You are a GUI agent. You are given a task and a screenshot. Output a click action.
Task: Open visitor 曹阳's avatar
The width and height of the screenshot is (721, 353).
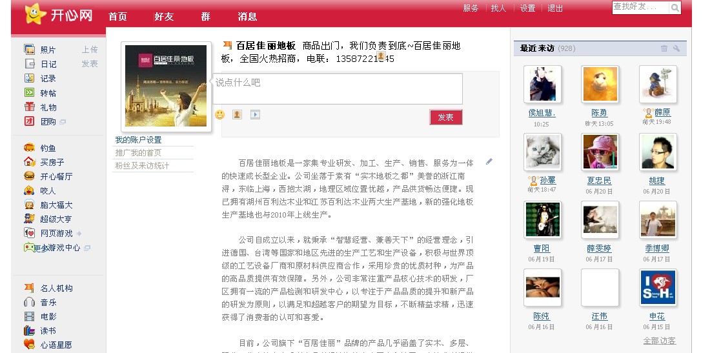coord(542,219)
